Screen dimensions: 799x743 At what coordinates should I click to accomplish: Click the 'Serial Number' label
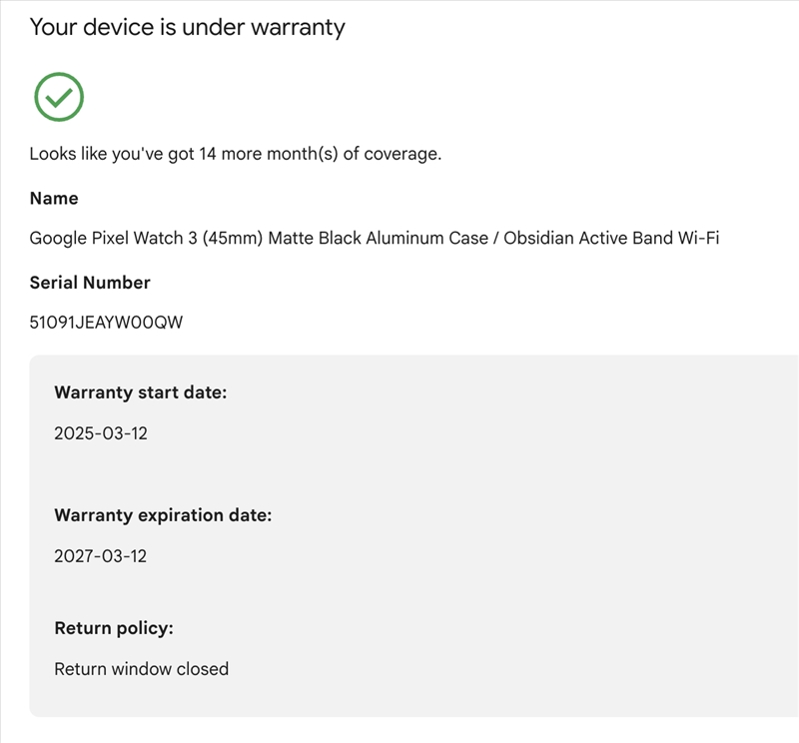(x=90, y=283)
